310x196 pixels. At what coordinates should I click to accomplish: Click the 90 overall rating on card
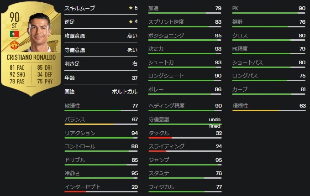coord(13,17)
